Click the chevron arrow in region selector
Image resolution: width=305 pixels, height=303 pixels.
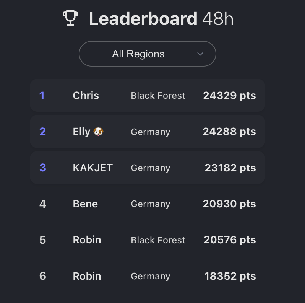point(200,54)
